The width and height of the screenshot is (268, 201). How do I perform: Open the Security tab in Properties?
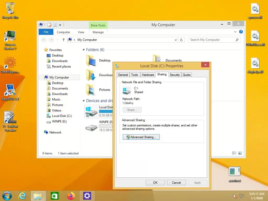175,75
